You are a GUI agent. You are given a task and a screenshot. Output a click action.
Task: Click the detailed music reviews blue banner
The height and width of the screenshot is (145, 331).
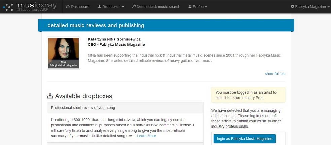click(166, 25)
